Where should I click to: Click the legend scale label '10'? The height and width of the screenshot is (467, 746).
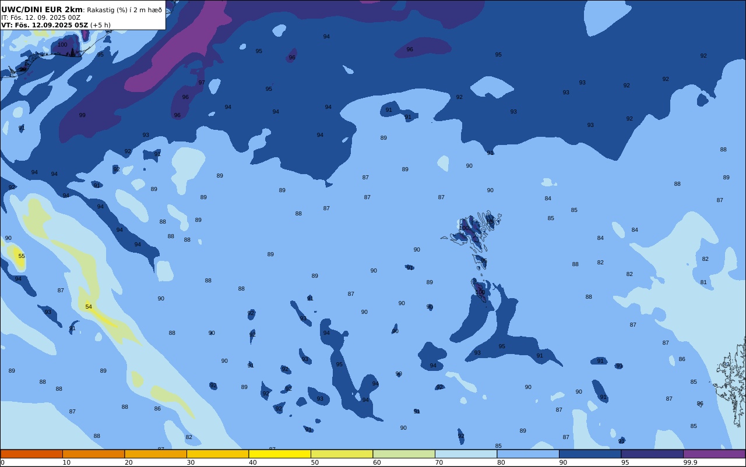[66, 462]
